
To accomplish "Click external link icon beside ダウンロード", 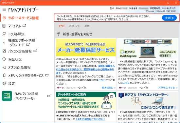I will click(x=28, y=44).
